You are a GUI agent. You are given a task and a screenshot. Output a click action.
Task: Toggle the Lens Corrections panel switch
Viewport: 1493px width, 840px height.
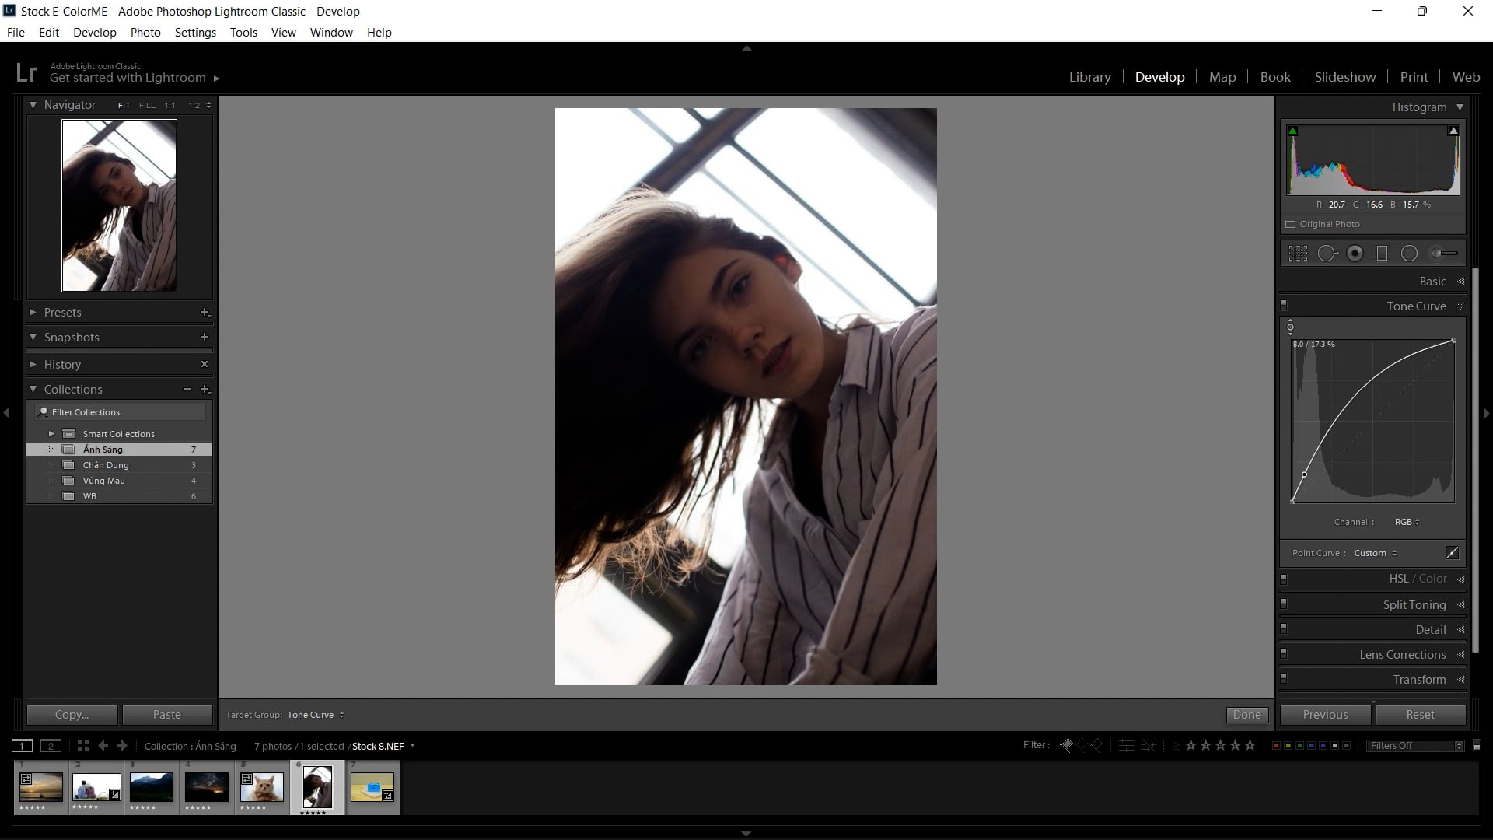pyautogui.click(x=1284, y=653)
